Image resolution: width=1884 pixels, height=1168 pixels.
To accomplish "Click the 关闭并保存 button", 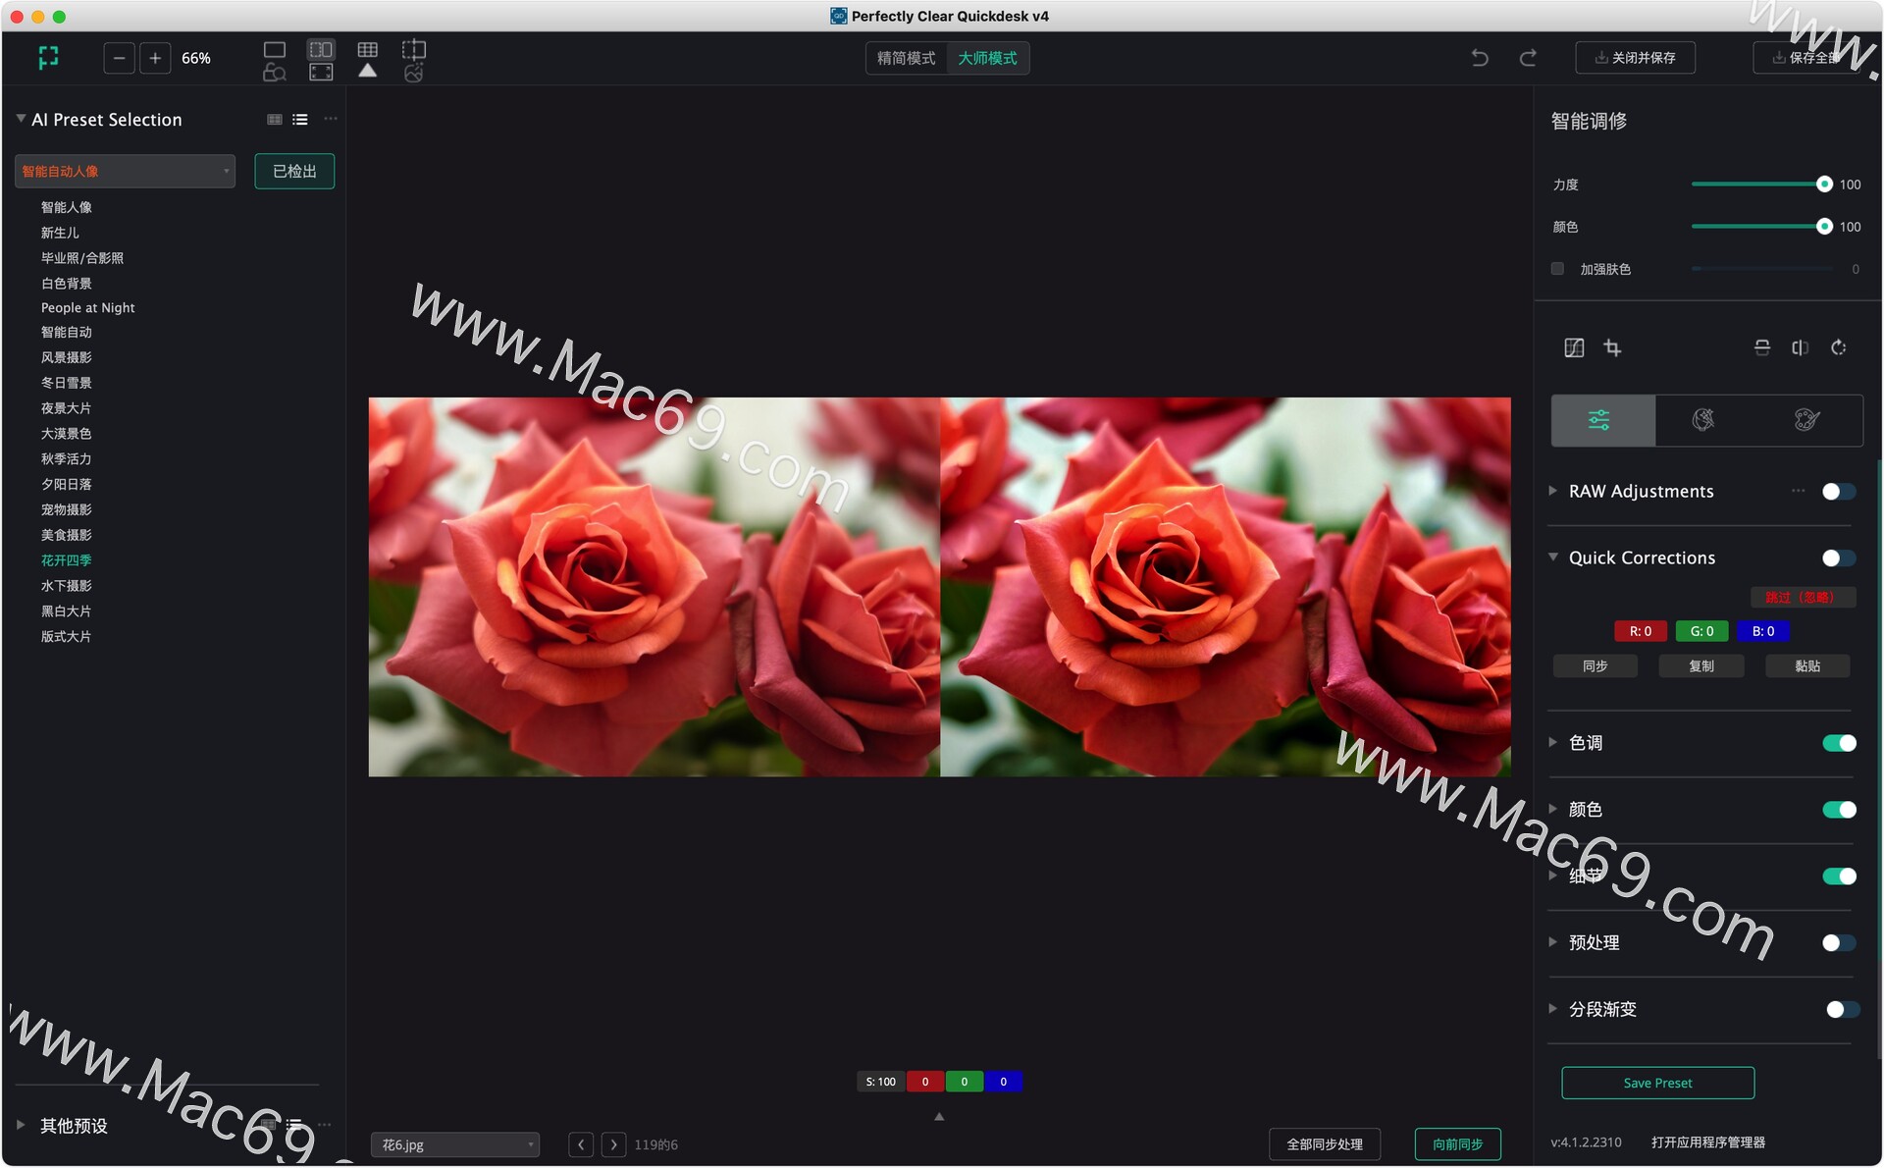I will tap(1635, 58).
